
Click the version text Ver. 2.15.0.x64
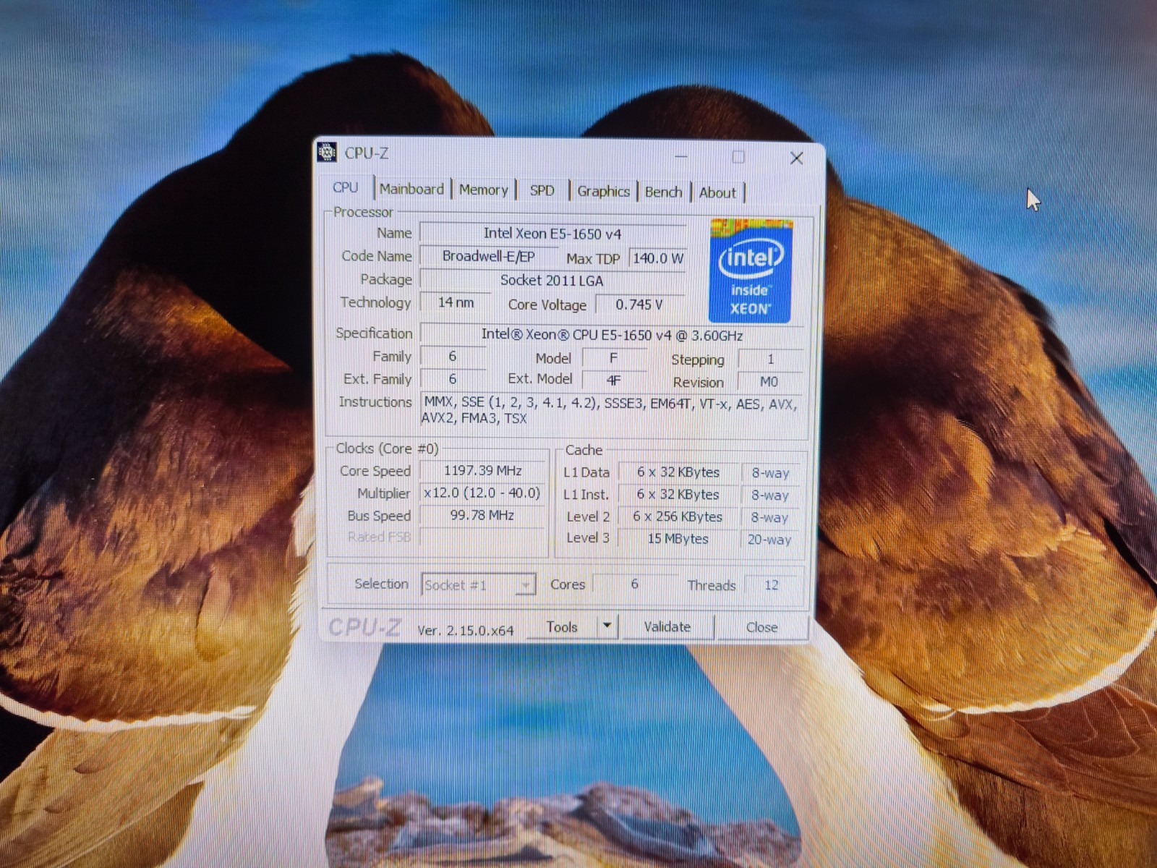(466, 631)
